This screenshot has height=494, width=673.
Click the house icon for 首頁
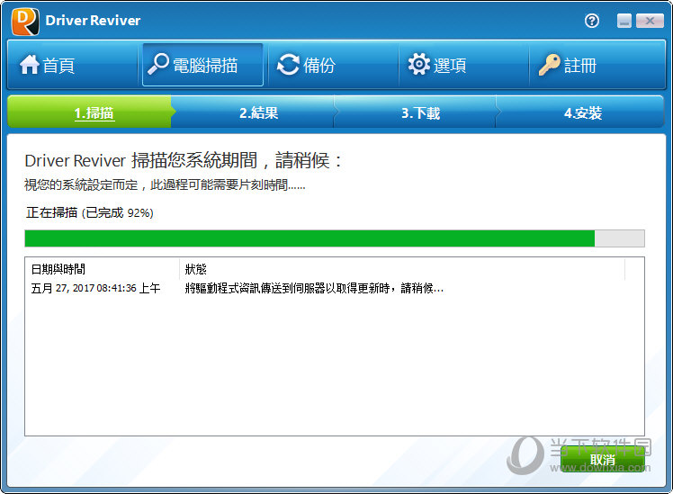tap(29, 65)
